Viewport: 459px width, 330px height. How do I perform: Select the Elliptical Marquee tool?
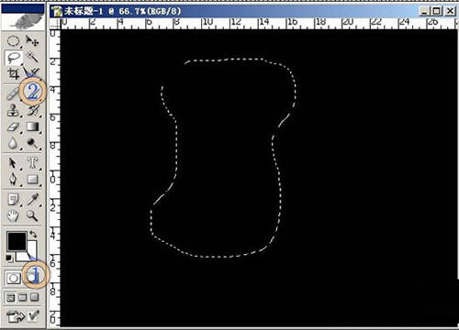coord(13,40)
